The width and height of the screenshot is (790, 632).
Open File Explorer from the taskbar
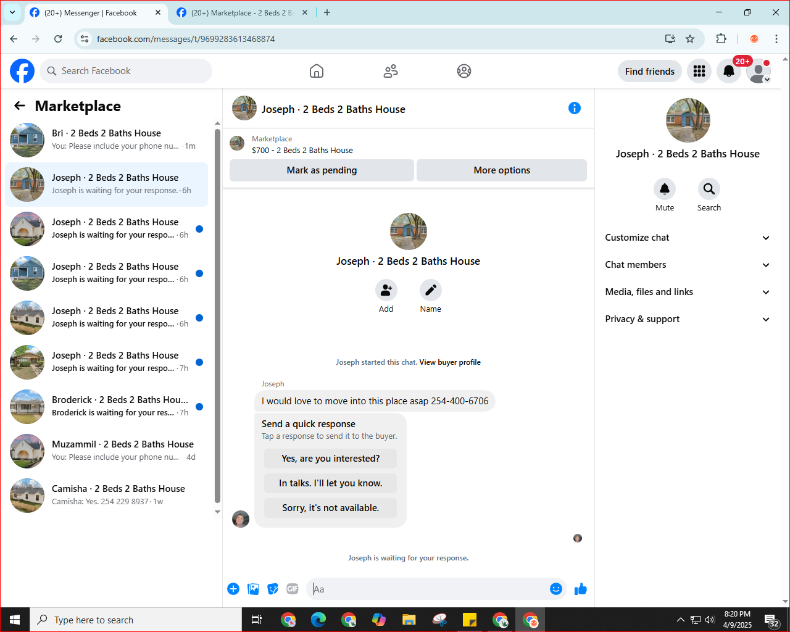point(409,620)
